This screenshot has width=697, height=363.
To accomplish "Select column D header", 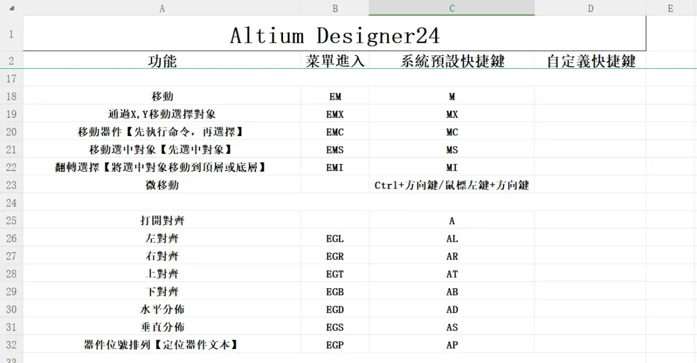I will click(x=591, y=8).
